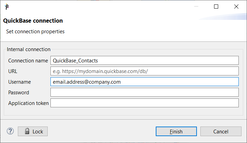
Task: Close the dialog with the X button
Action: (x=236, y=7)
